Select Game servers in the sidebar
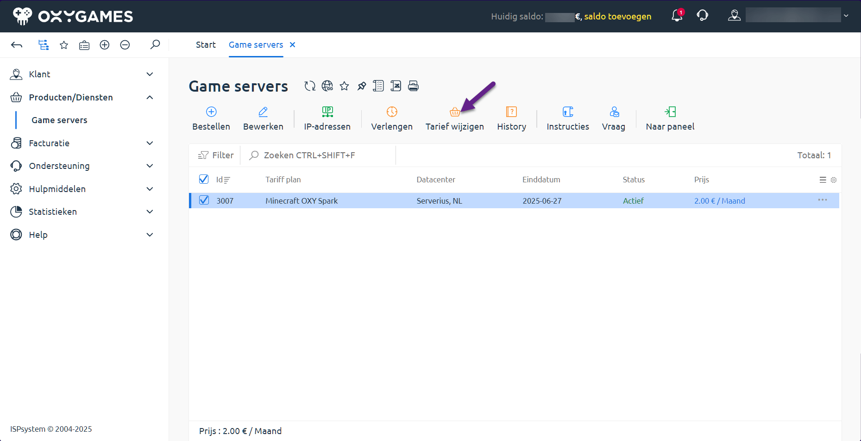 pyautogui.click(x=59, y=120)
